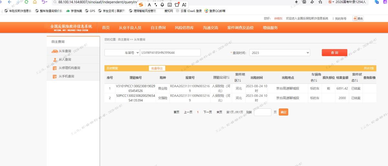Open the 自主查询 nav menu

[x=158, y=28]
